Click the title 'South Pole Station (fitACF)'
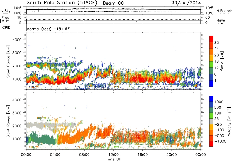This screenshot has height=161, width=232. (62, 3)
